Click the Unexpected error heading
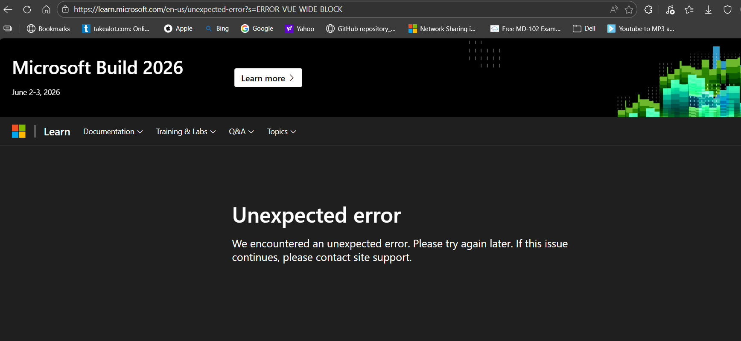741x341 pixels. [316, 215]
